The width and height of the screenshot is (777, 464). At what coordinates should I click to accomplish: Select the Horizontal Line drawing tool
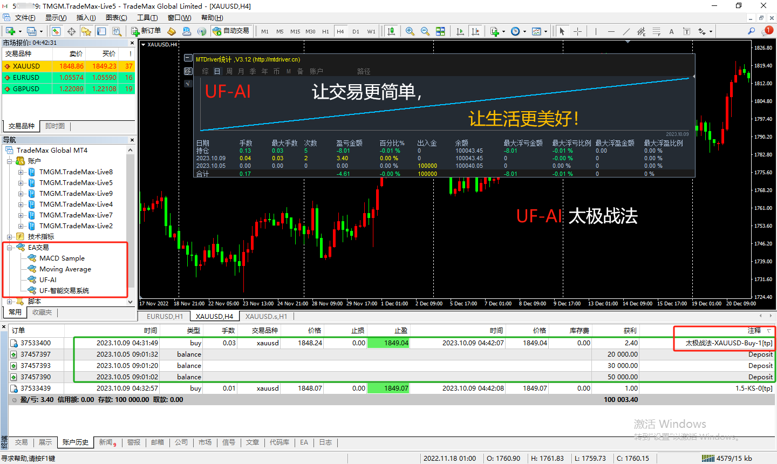[x=611, y=31]
